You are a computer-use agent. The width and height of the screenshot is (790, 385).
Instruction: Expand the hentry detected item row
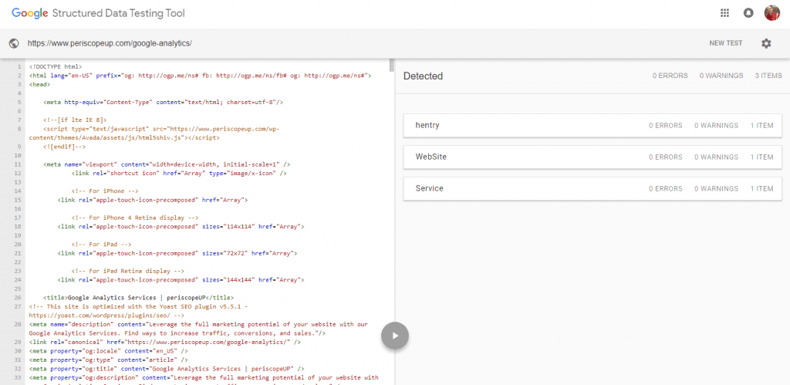592,126
